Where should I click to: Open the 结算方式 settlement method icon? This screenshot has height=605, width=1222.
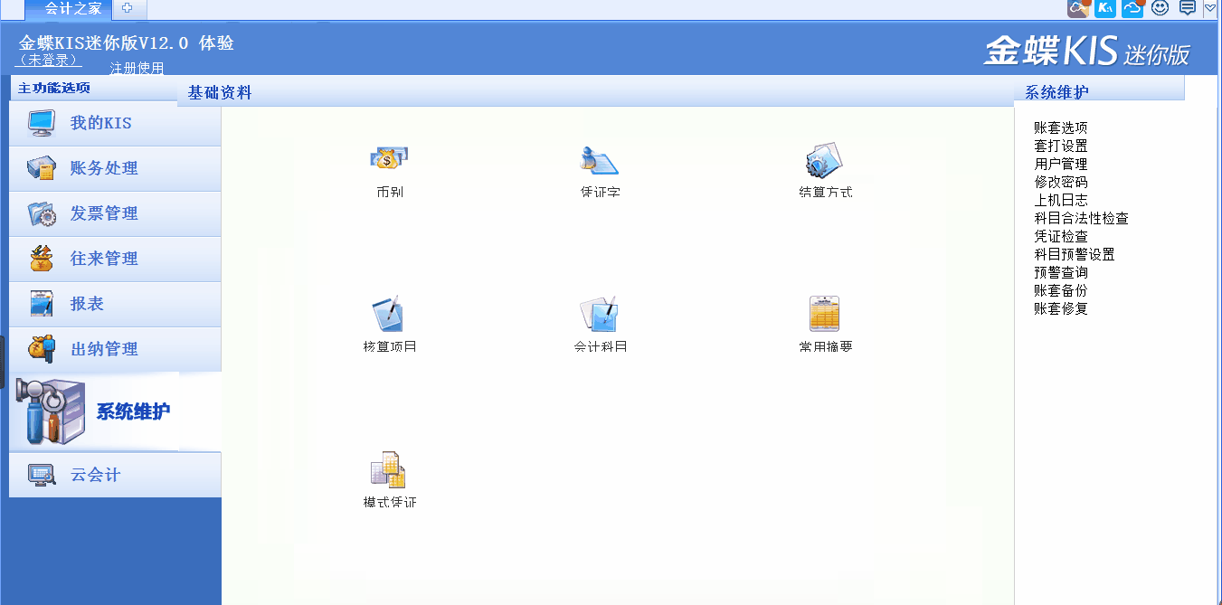pos(824,160)
